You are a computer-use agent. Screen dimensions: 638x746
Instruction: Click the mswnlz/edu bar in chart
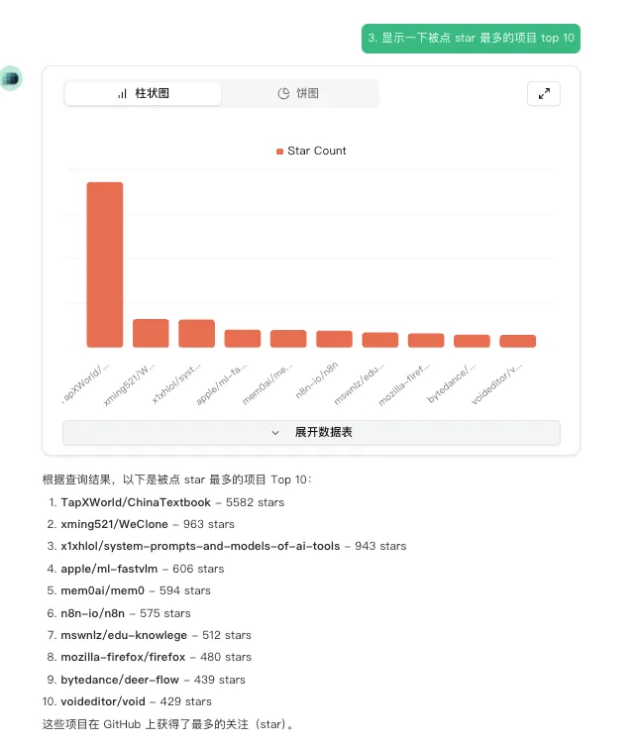(x=379, y=340)
